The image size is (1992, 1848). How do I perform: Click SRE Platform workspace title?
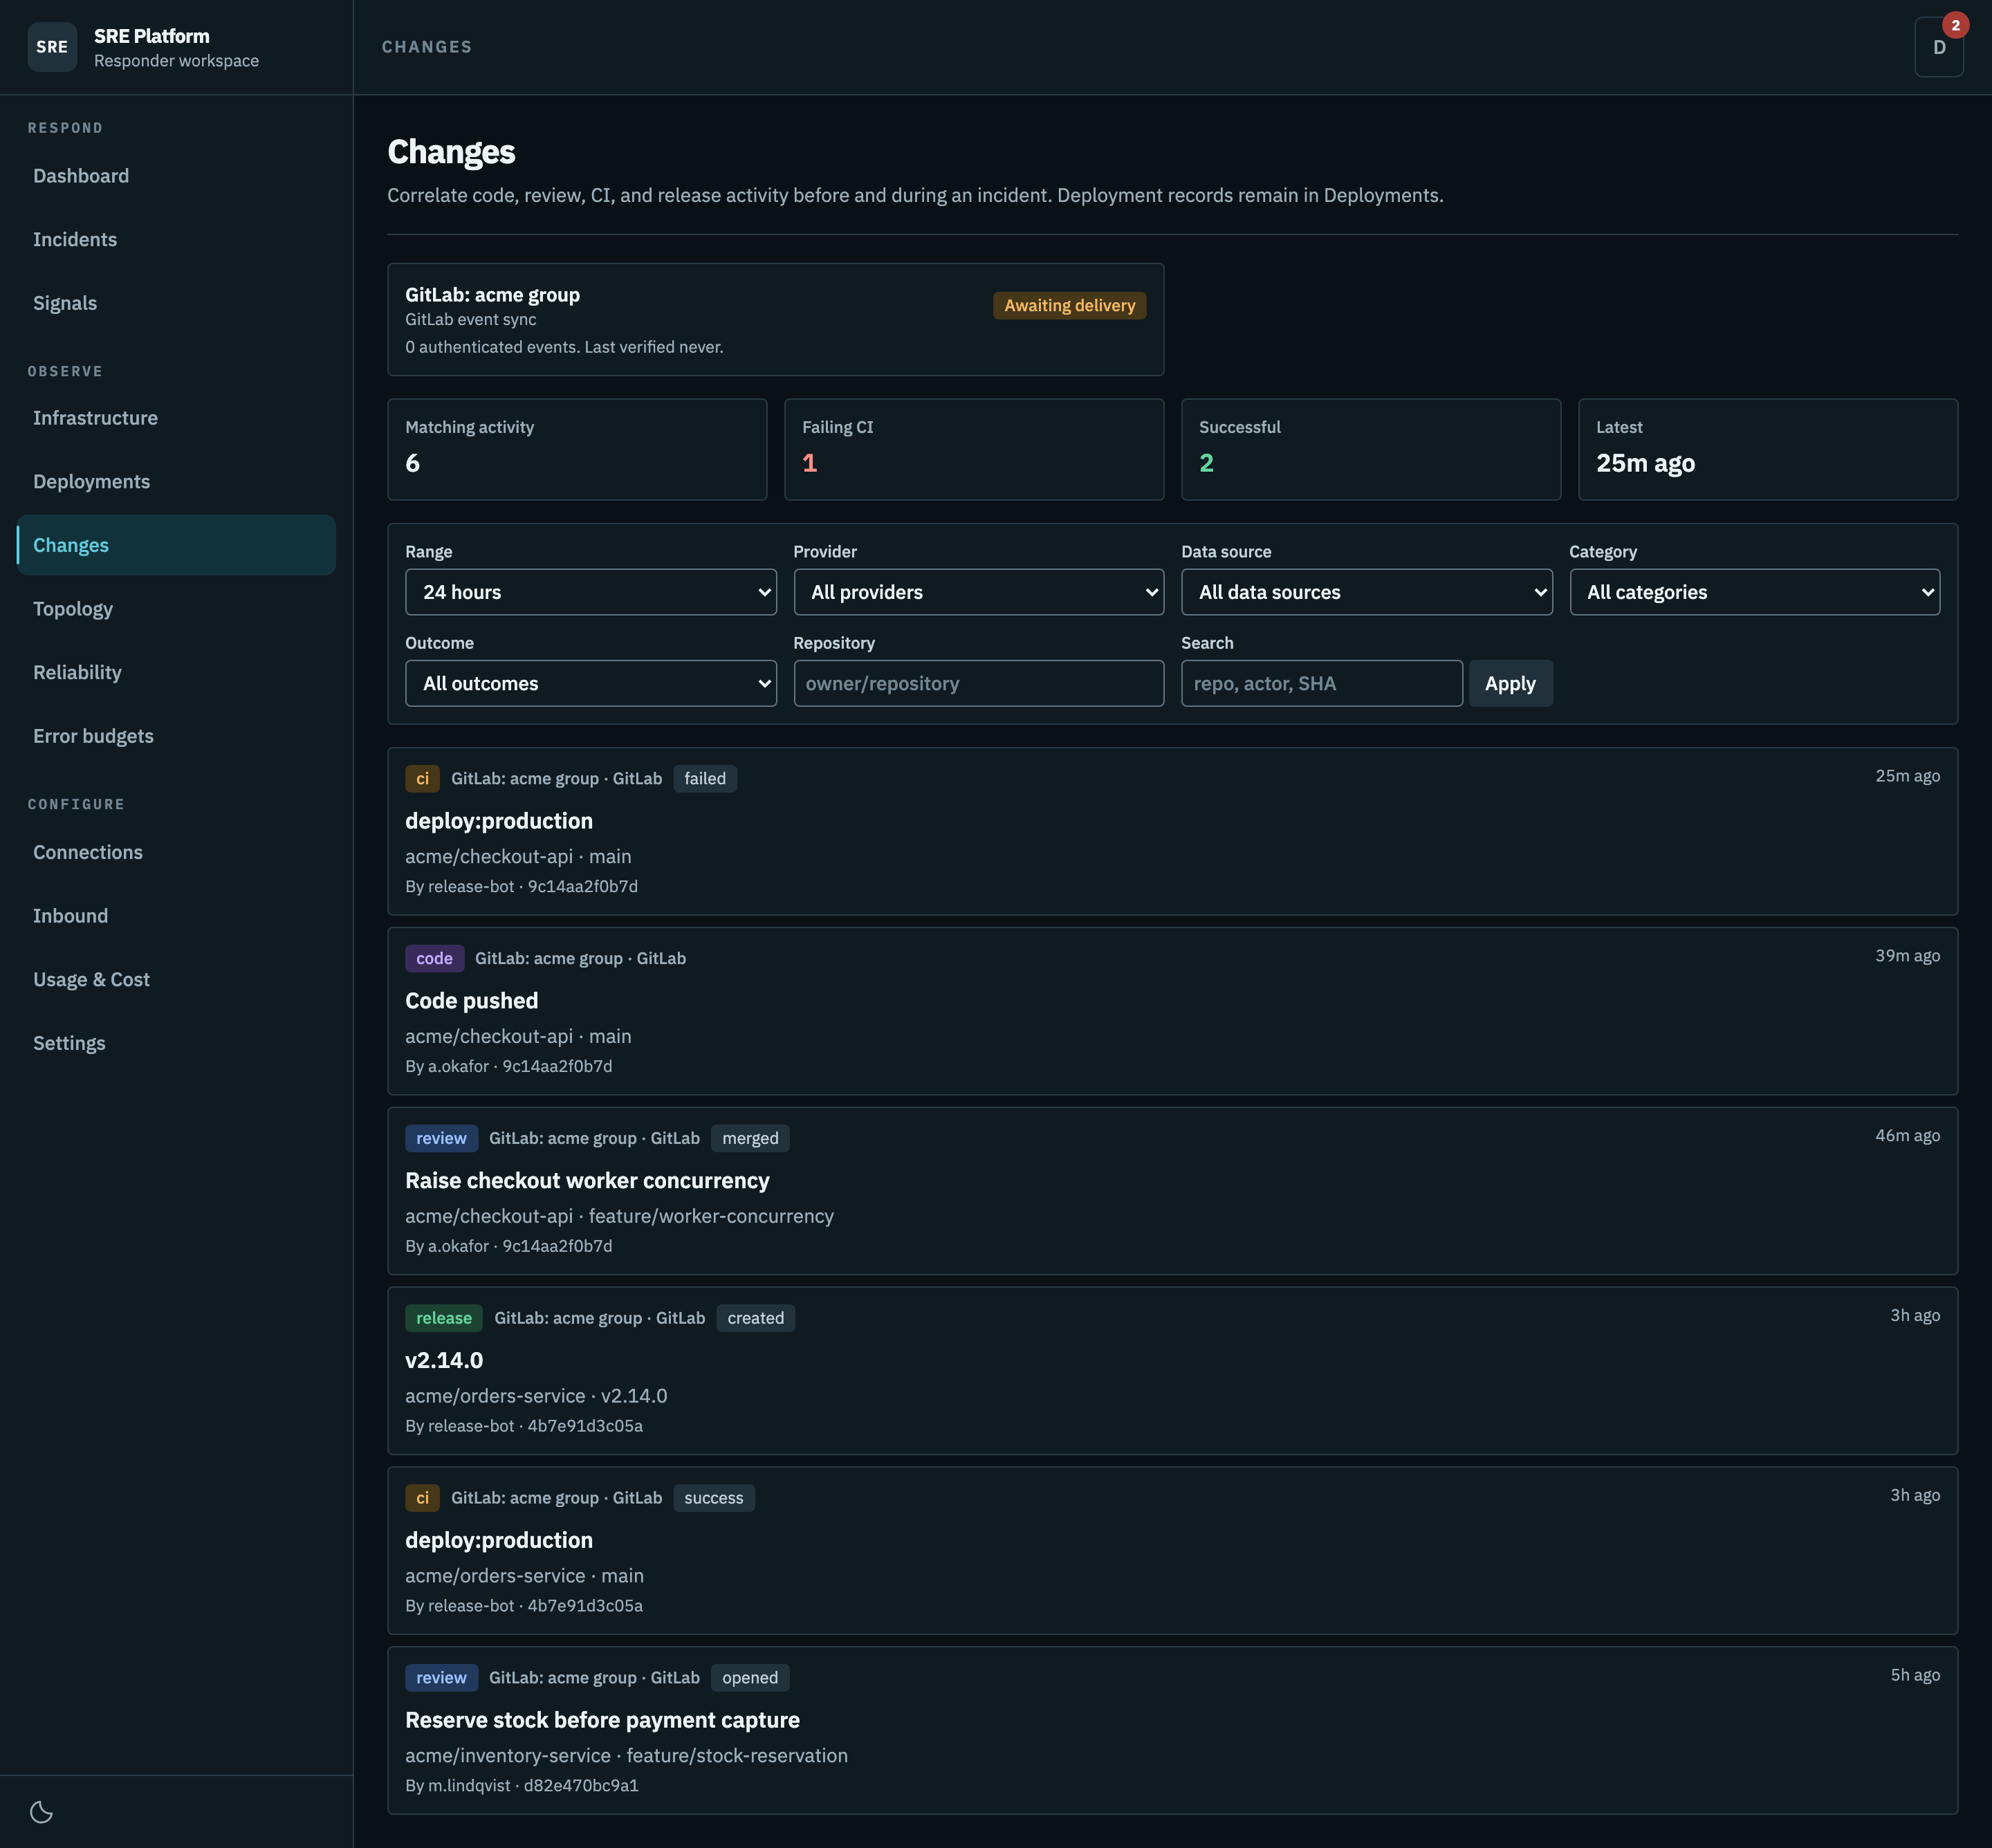[x=152, y=36]
